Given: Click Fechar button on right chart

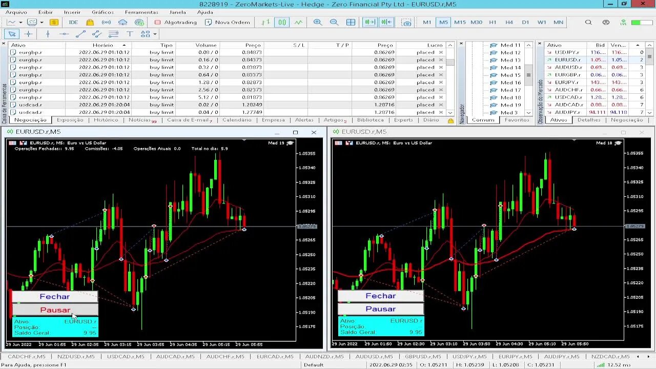Looking at the screenshot, I should [380, 296].
